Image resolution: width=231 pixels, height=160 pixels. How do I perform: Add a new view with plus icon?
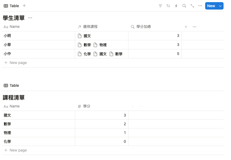click(x=24, y=6)
